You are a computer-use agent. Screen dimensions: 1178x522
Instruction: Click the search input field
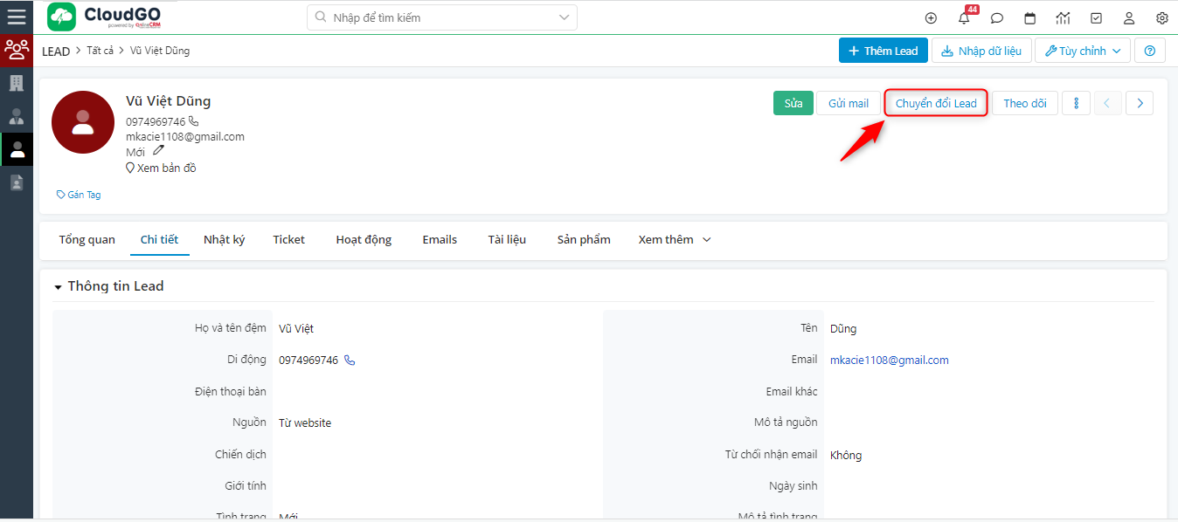click(441, 17)
